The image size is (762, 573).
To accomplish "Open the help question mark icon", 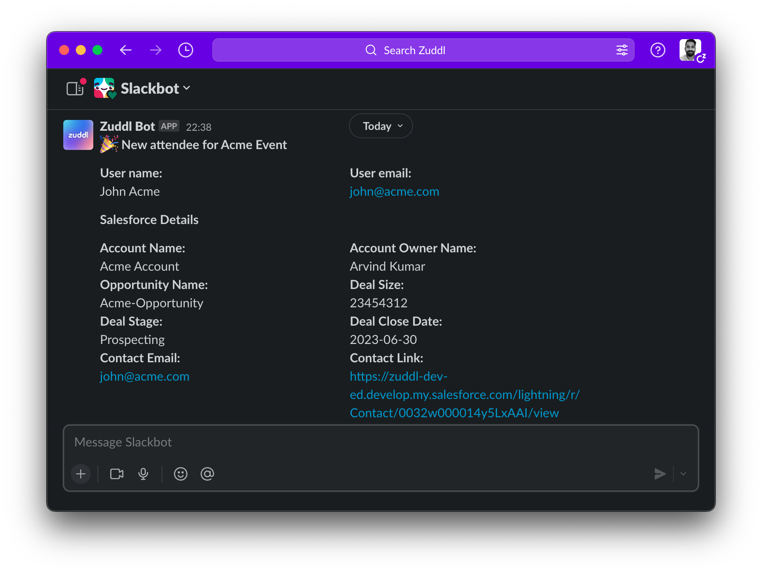I will 657,50.
